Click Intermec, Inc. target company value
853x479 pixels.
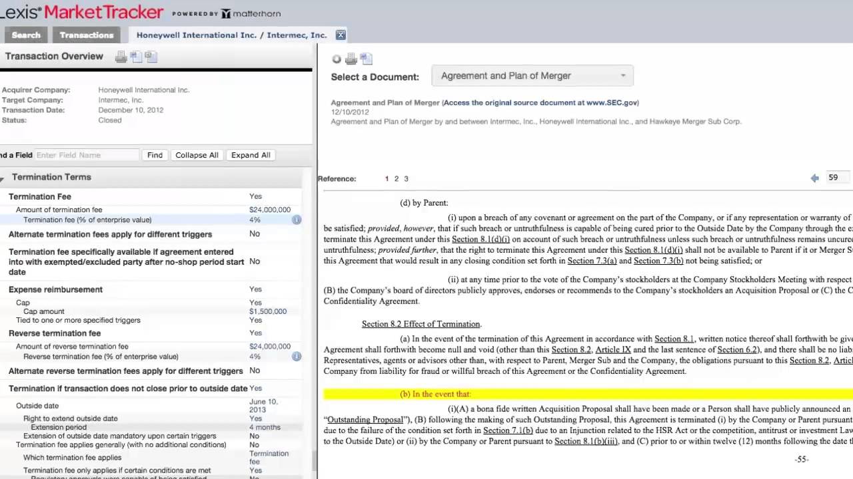tap(121, 100)
